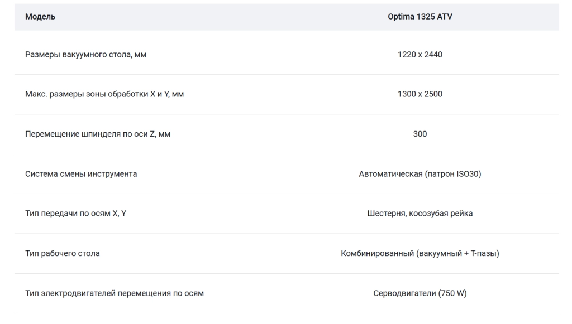Click 'Тип рабочего стола' label
This screenshot has width=572, height=324.
pyautogui.click(x=63, y=253)
